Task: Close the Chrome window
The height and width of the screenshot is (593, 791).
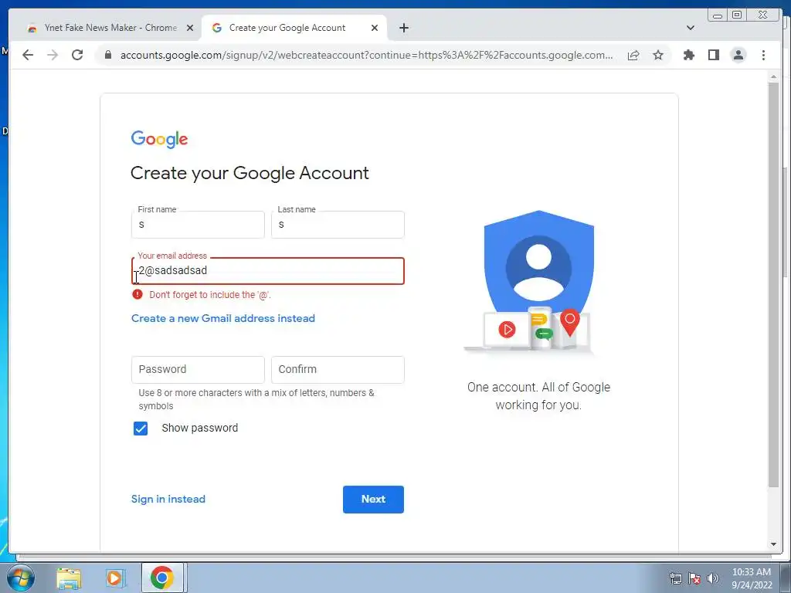Action: click(x=762, y=15)
